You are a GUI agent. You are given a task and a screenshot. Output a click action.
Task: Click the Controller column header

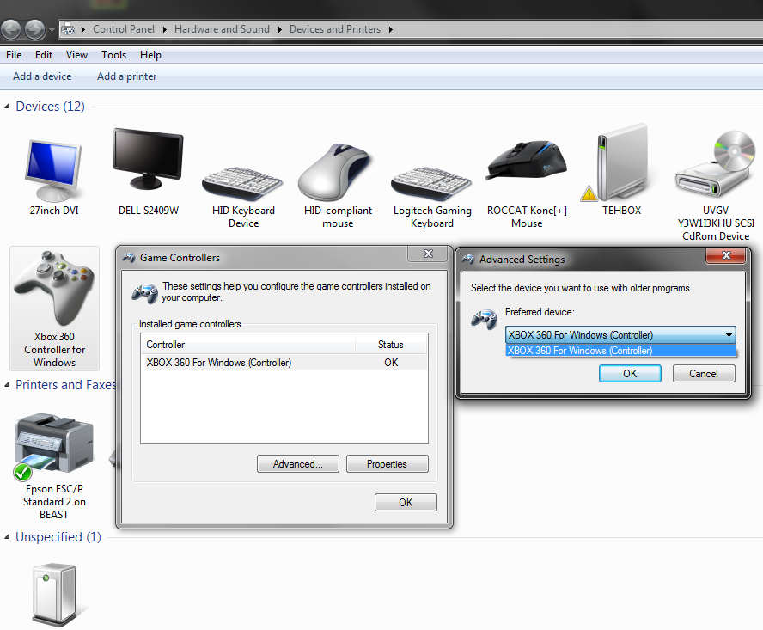[x=248, y=344]
